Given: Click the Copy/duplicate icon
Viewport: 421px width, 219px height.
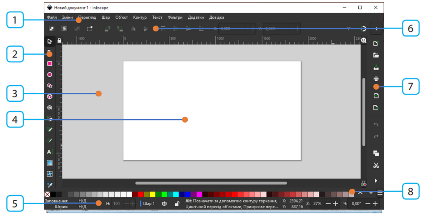Looking at the screenshot, I should click(376, 153).
